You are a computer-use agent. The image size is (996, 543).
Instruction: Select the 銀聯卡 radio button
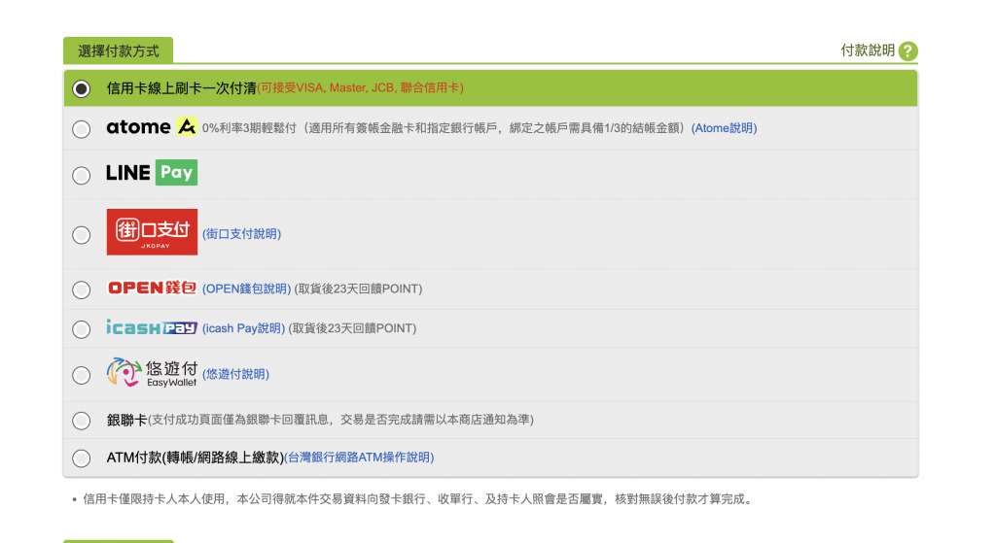82,421
